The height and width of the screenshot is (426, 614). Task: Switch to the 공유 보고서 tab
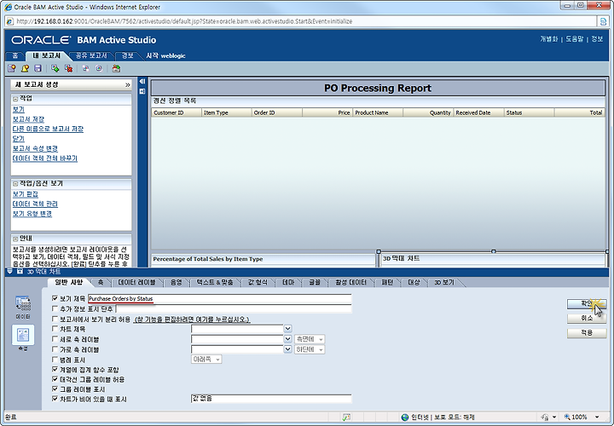[91, 55]
